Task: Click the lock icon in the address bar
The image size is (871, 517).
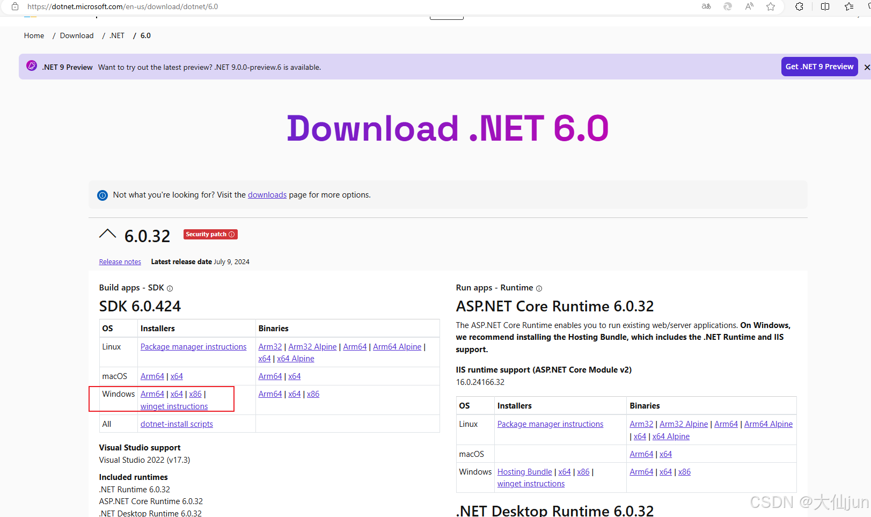Action: 14,6
